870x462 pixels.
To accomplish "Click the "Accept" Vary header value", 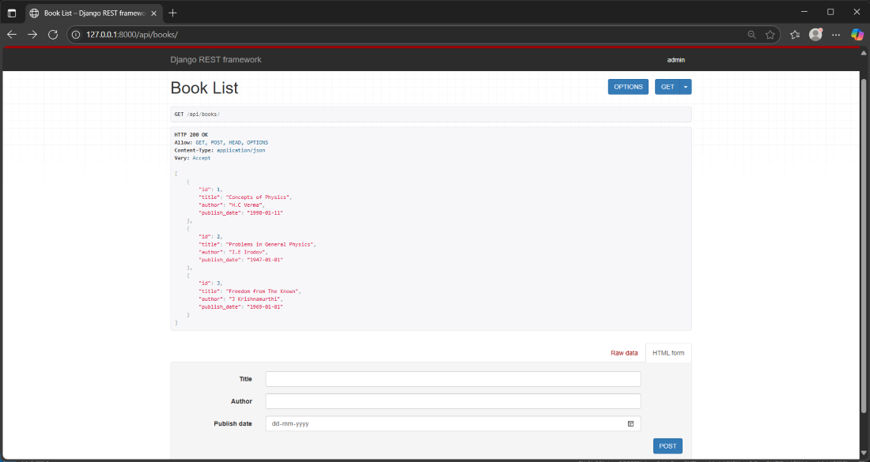I will (x=202, y=158).
